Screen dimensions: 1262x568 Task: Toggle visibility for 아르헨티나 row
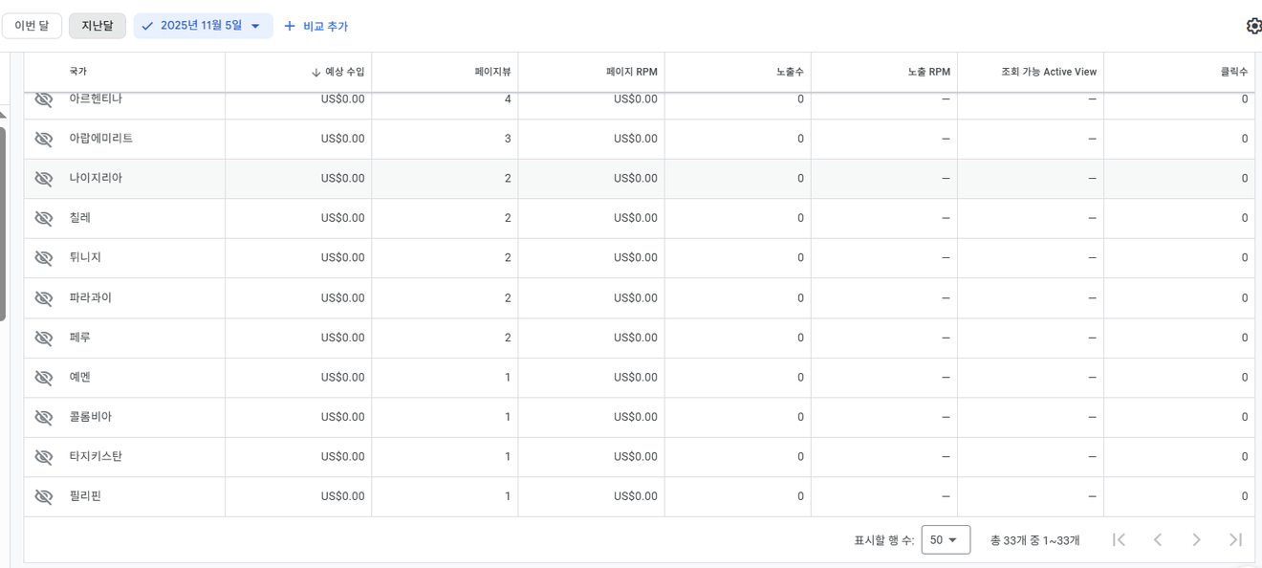44,99
